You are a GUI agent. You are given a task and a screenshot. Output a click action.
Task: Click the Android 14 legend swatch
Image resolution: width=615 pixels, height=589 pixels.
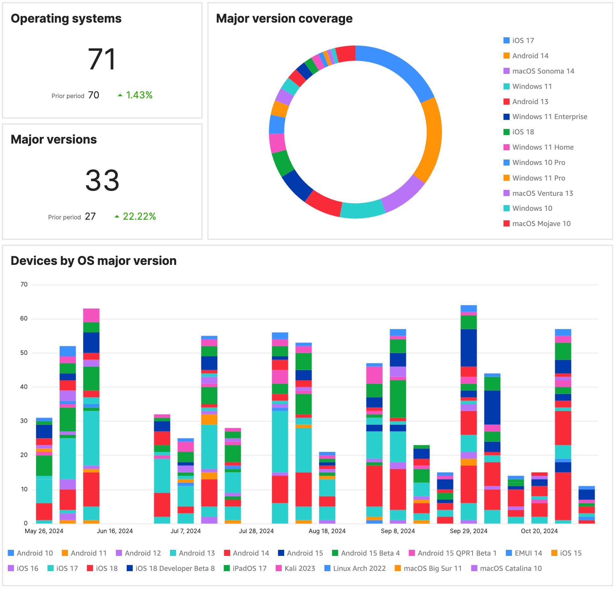(506, 56)
